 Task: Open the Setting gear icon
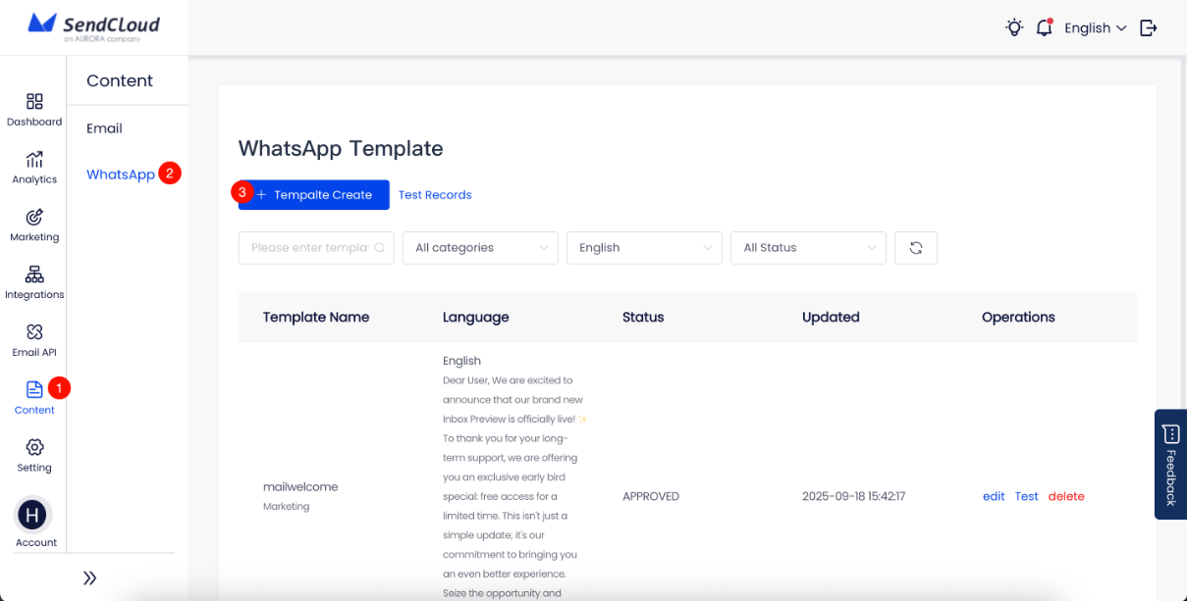pyautogui.click(x=34, y=447)
